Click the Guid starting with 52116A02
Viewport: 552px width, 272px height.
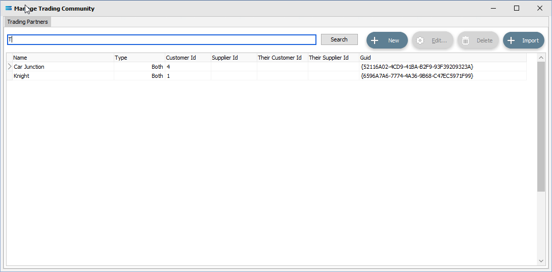(417, 67)
